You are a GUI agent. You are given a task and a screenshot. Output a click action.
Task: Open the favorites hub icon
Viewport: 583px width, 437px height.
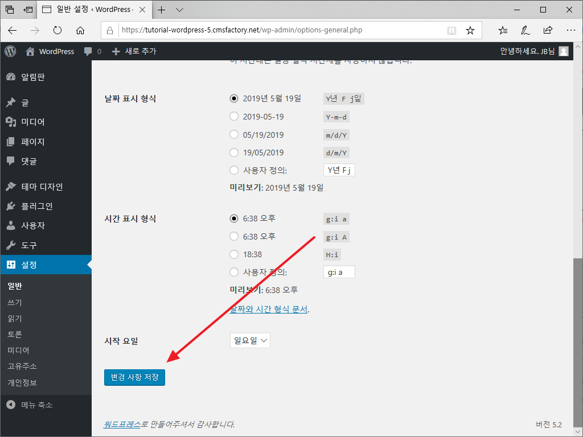coord(503,31)
